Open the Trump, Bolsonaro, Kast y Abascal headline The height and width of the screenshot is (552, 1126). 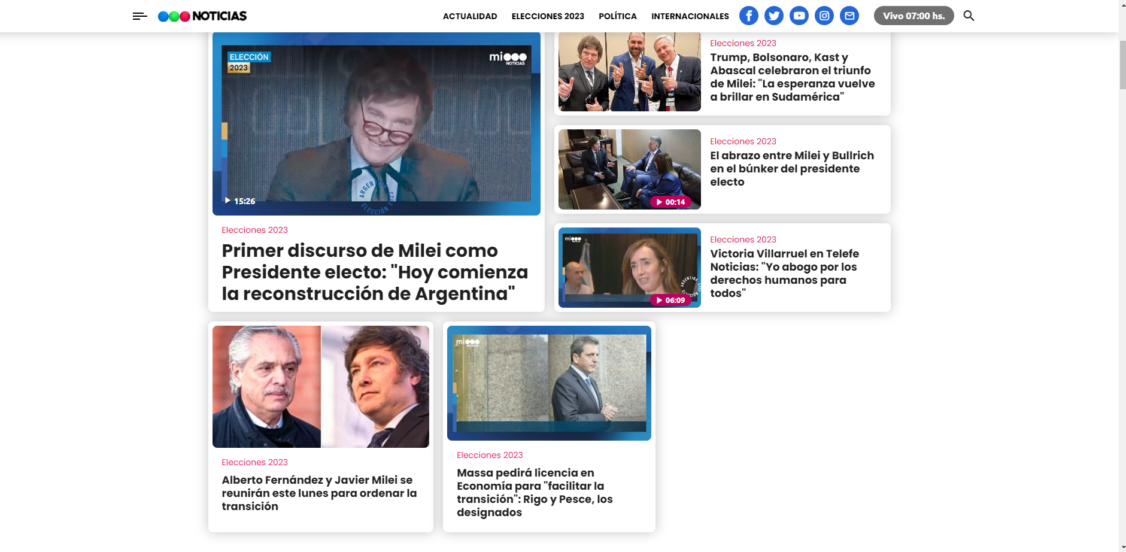pyautogui.click(x=793, y=77)
